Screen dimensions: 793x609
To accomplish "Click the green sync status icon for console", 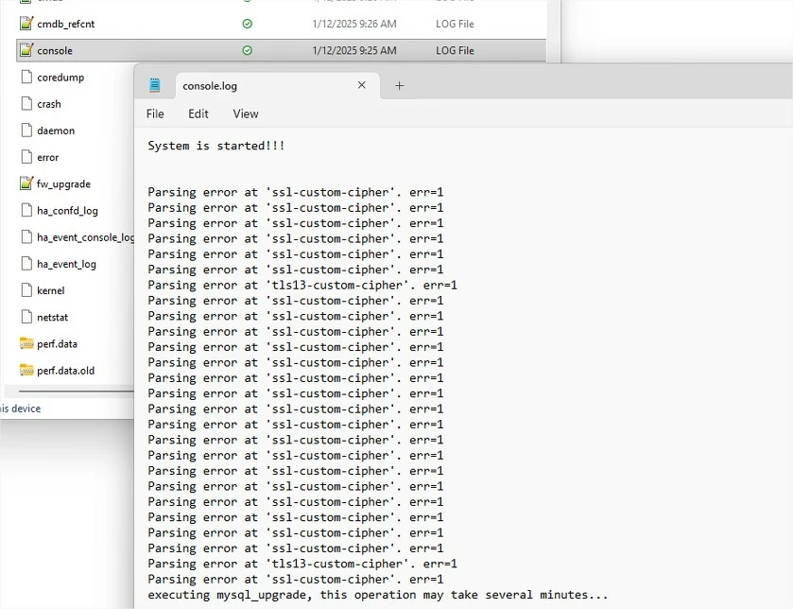I will [248, 50].
